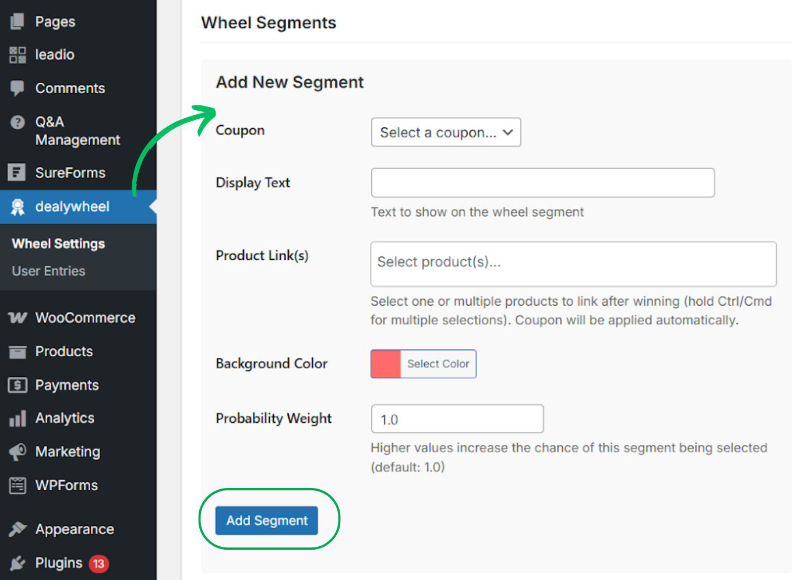Click the Display Text input field

(542, 183)
